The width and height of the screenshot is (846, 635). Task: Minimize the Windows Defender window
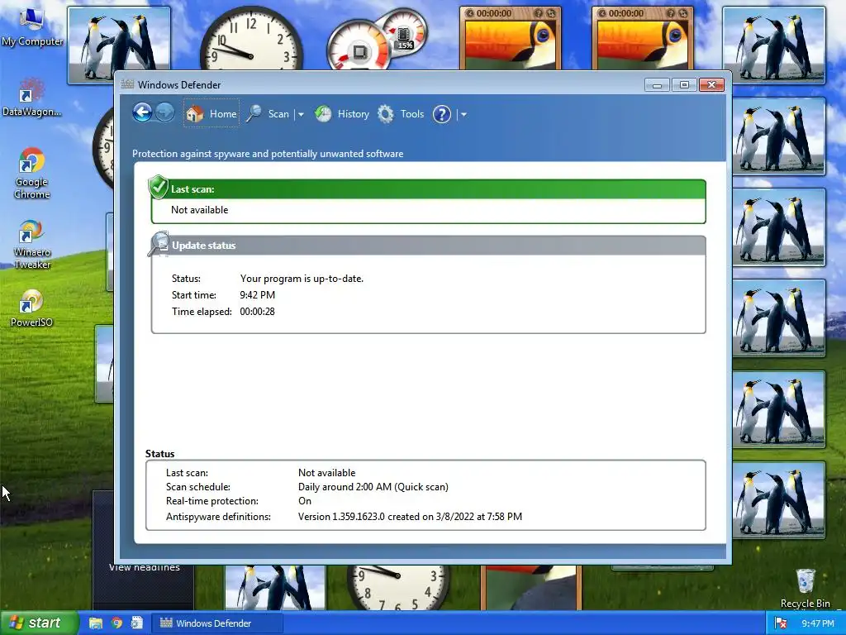(657, 85)
